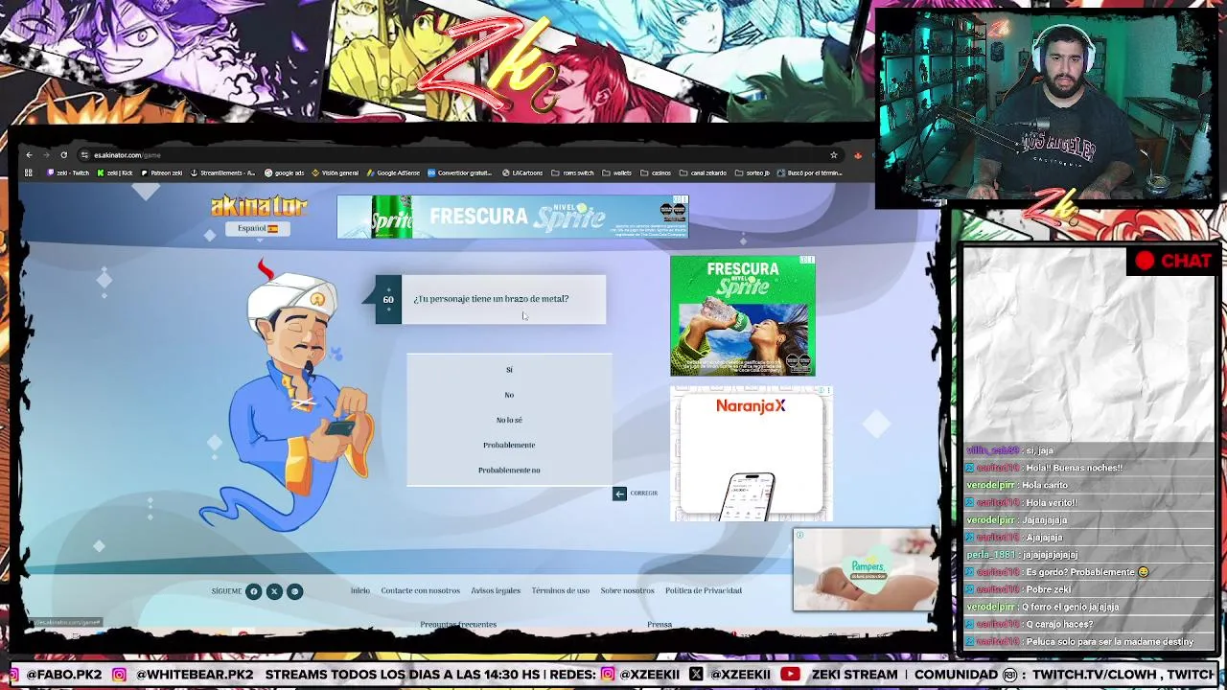Answer No to the question
This screenshot has width=1227, height=690.
(x=509, y=395)
